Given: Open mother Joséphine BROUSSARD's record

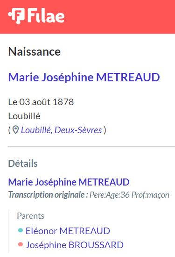Looking at the screenshot, I should click(75, 245).
